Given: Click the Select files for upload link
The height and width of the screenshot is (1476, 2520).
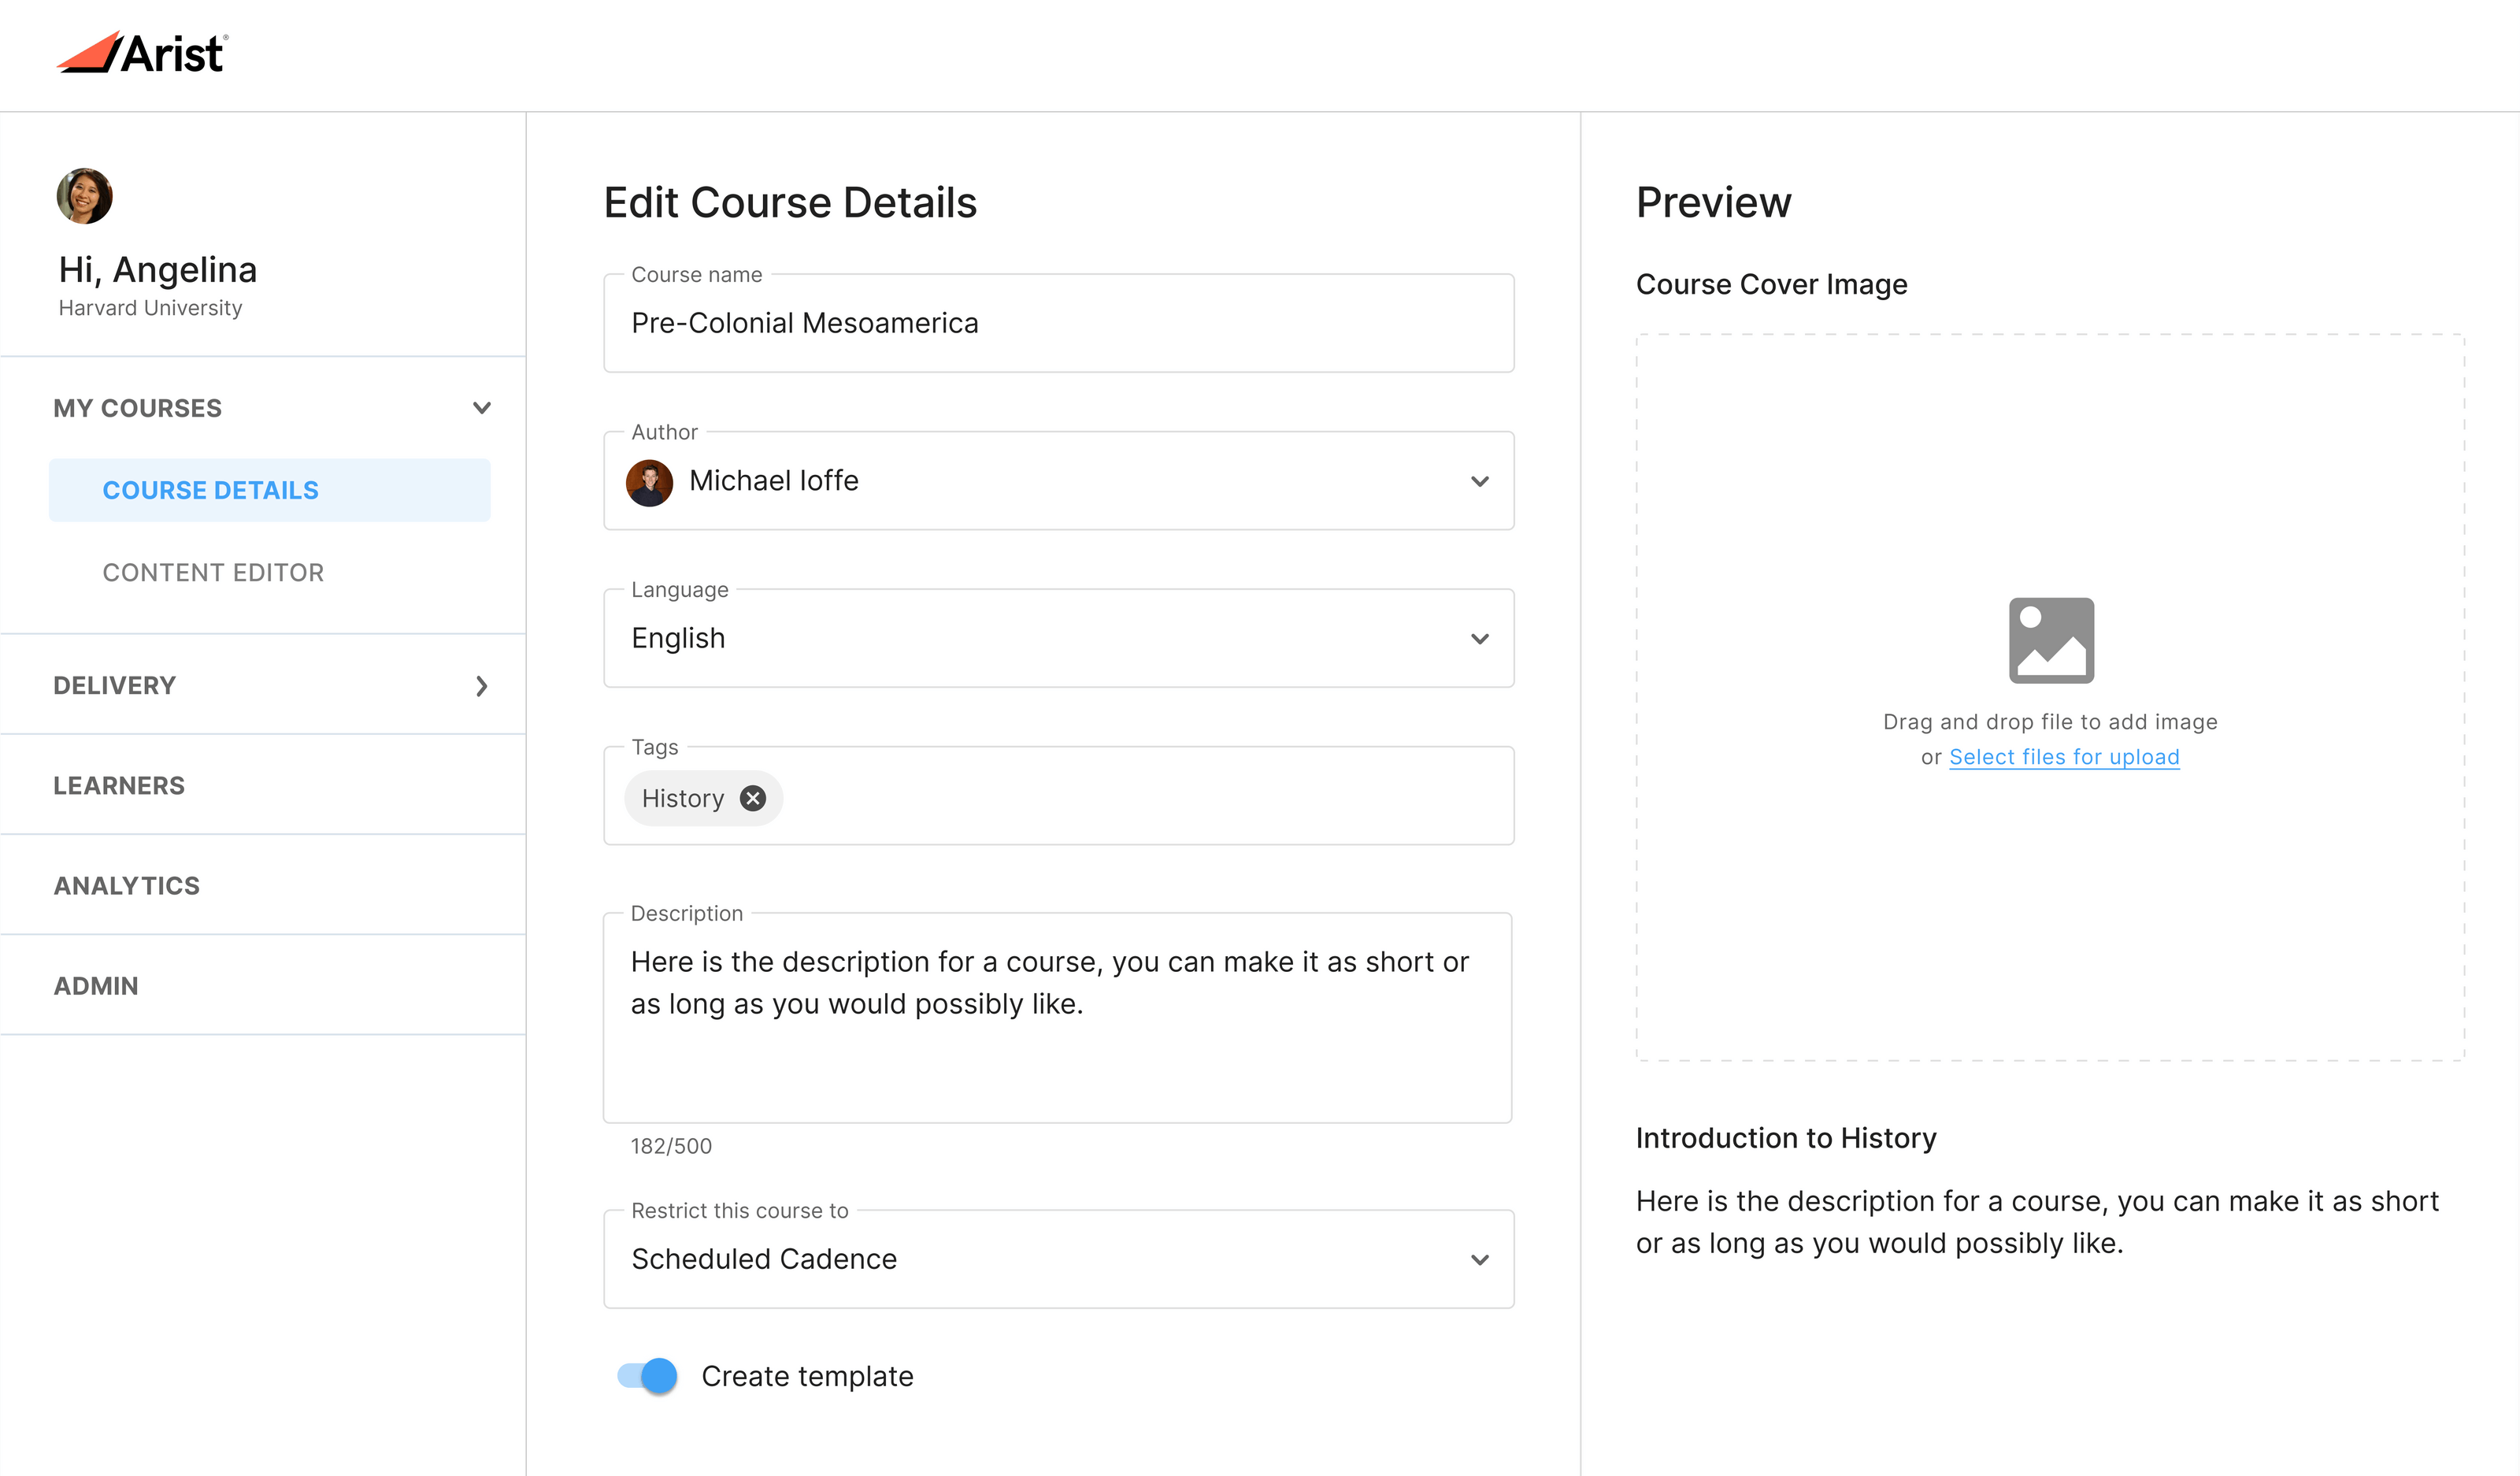Looking at the screenshot, I should pos(2064,757).
